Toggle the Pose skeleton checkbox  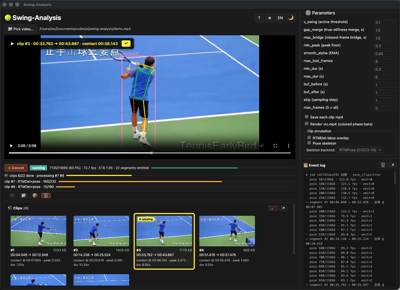click(309, 143)
